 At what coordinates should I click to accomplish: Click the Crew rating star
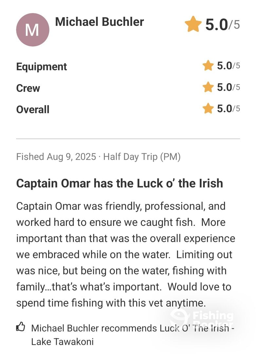pyautogui.click(x=208, y=87)
